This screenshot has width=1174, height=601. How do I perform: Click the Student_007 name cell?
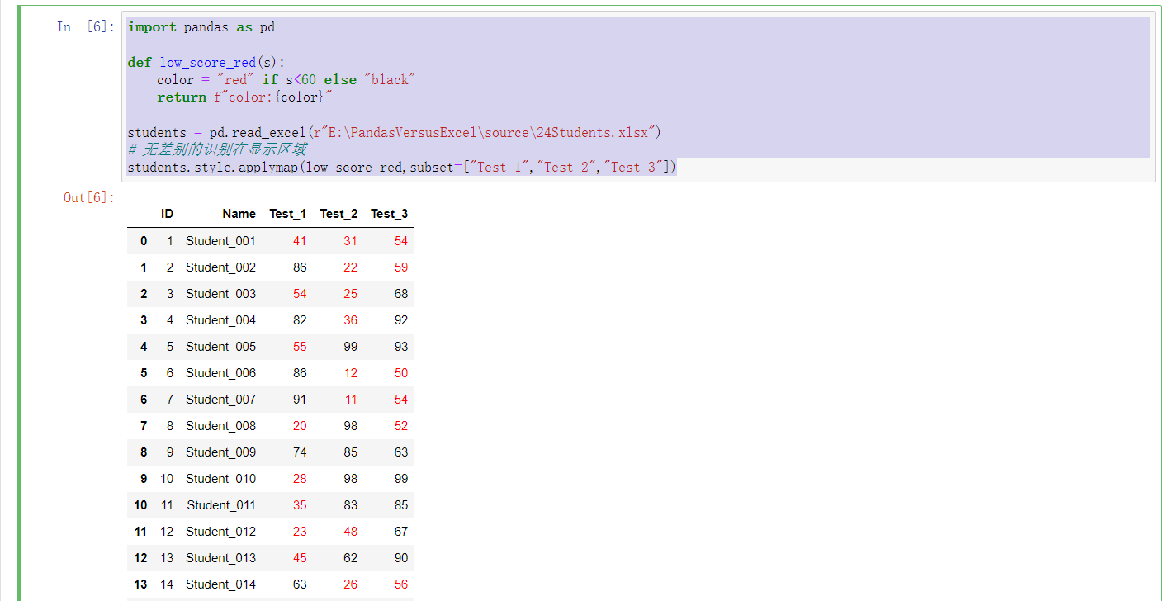(x=220, y=400)
